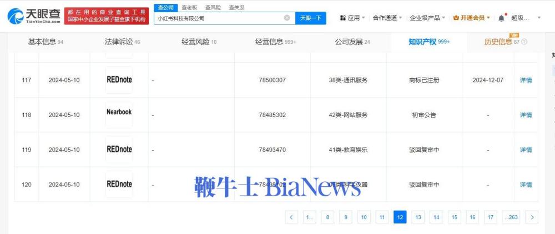The width and height of the screenshot is (555, 234).
Task: Click the 42类-网站服务 cell
Action: [349, 115]
